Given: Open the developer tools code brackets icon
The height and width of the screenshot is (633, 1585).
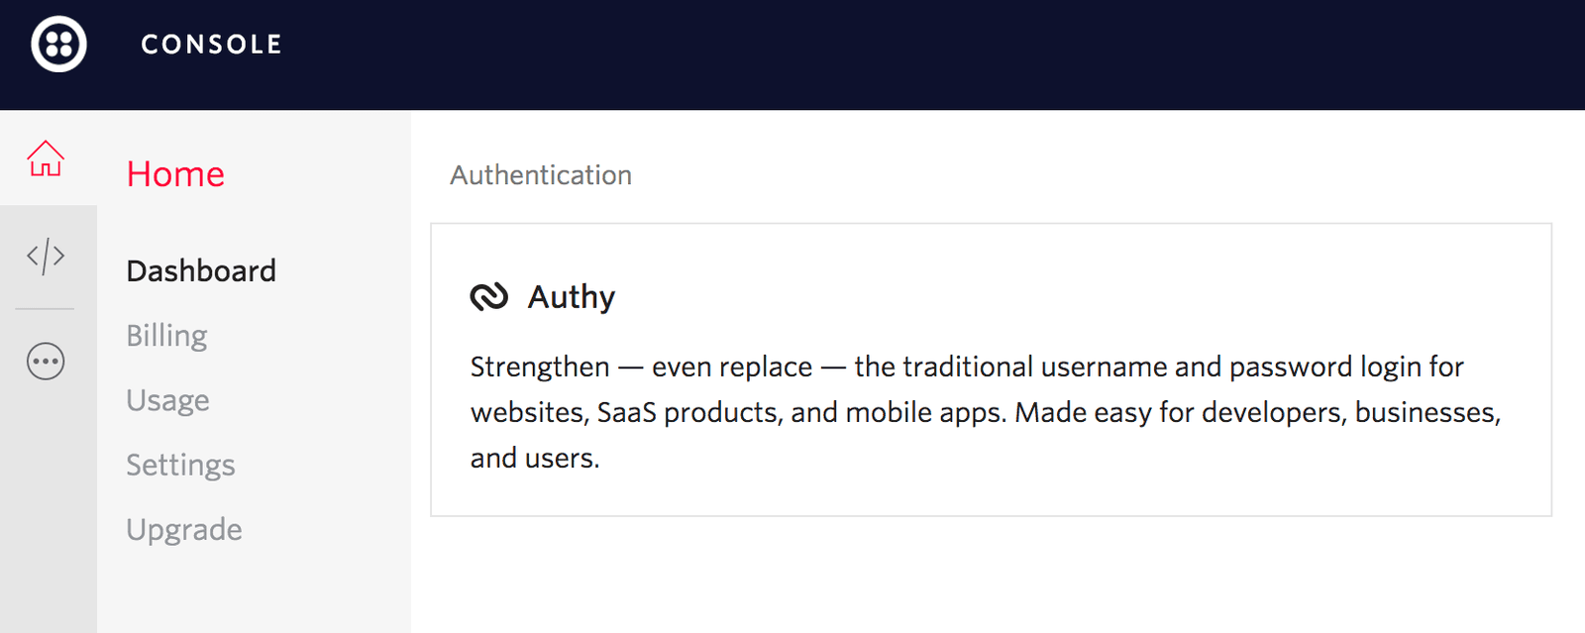Looking at the screenshot, I should point(46,257).
